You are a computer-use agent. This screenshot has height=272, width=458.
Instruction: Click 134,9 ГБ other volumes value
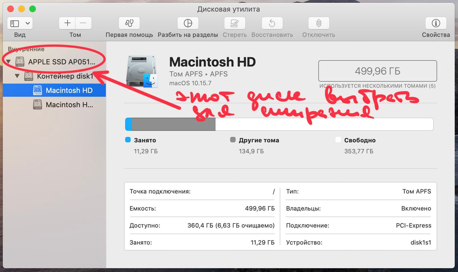(251, 151)
